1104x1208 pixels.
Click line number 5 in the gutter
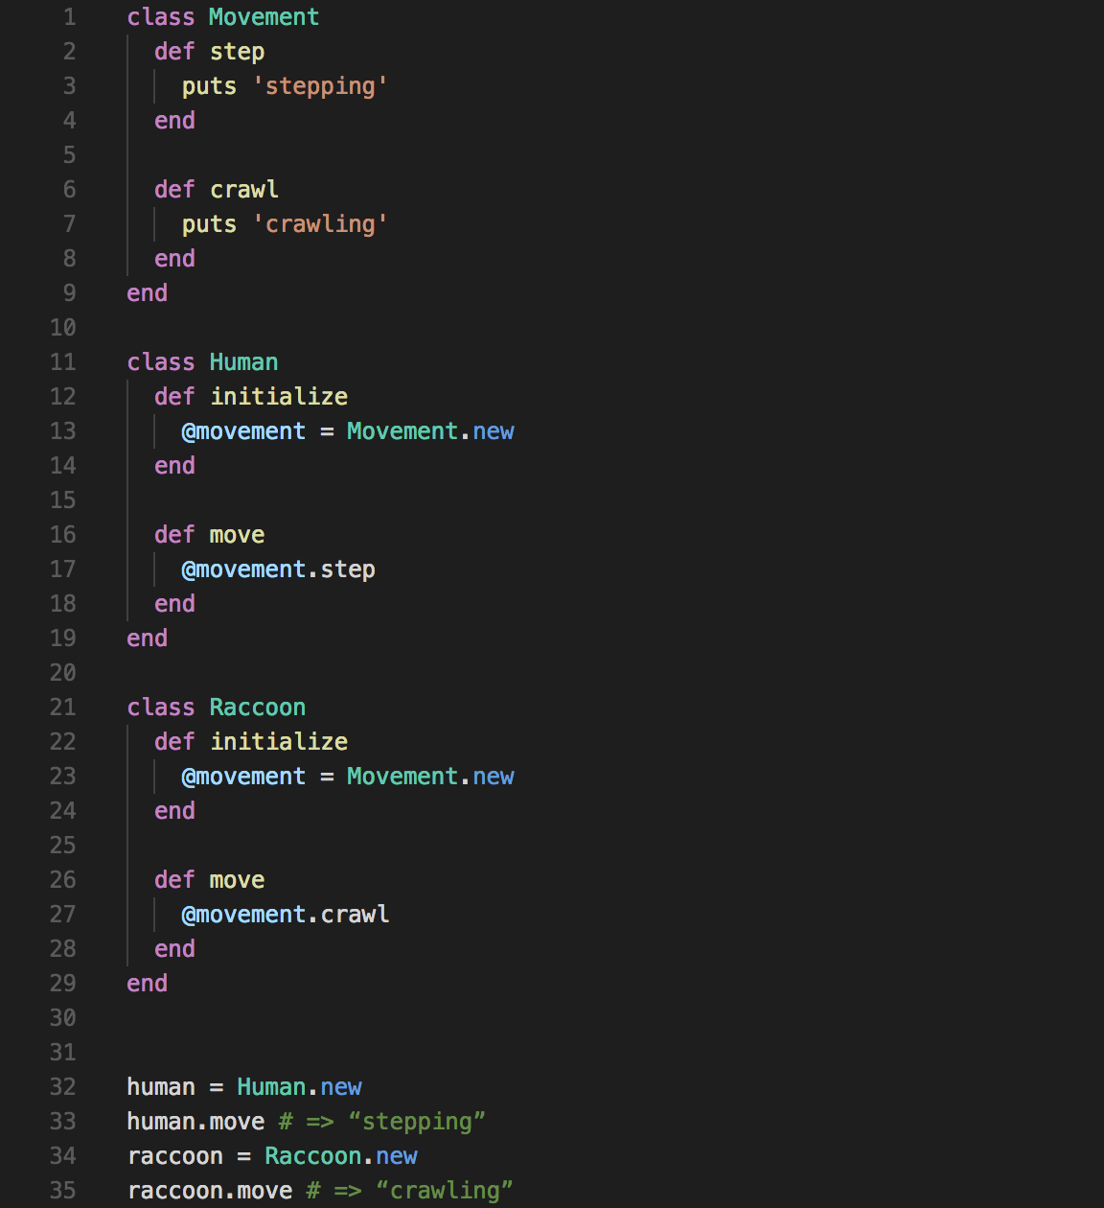pyautogui.click(x=69, y=155)
